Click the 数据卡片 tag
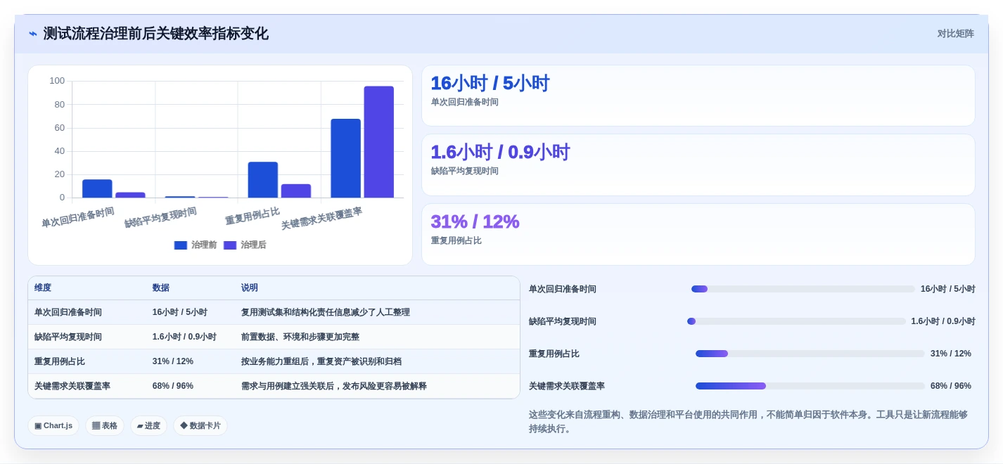Screen dimensions: 1003x464 tap(200, 425)
